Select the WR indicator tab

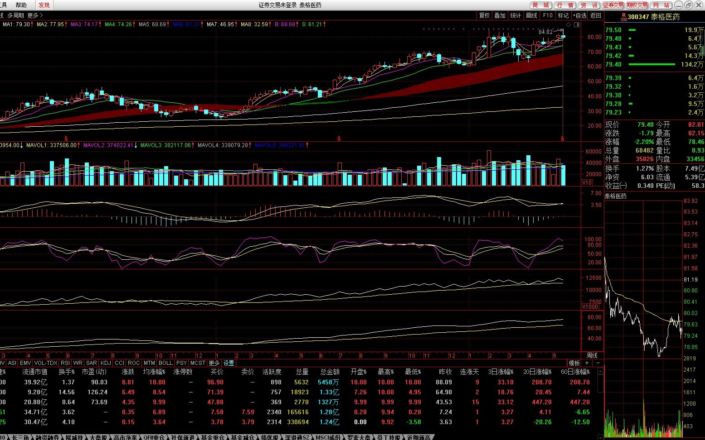(x=78, y=363)
